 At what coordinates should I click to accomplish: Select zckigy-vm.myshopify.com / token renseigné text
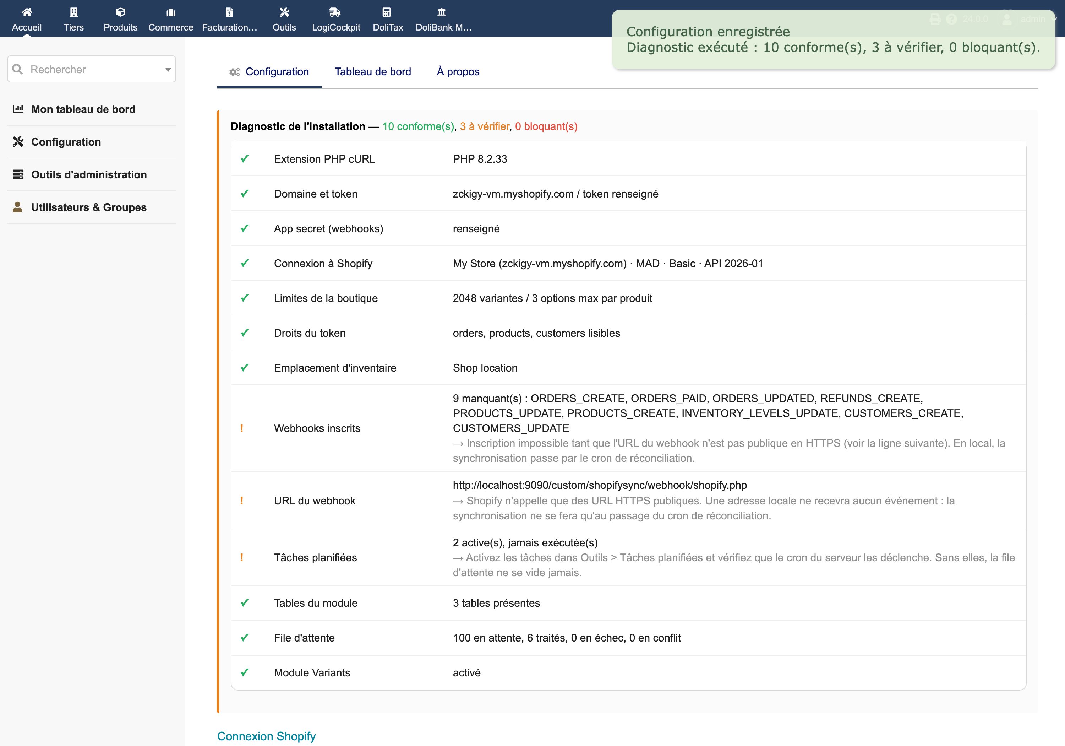pos(555,194)
